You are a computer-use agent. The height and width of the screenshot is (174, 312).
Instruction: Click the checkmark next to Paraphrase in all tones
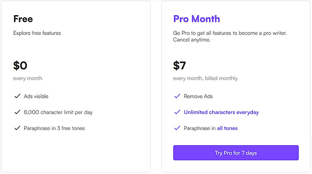pos(177,128)
